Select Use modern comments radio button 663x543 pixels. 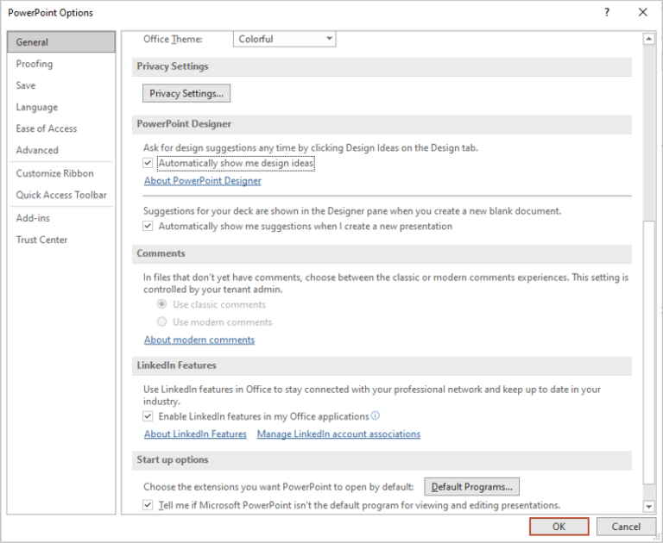pos(161,321)
